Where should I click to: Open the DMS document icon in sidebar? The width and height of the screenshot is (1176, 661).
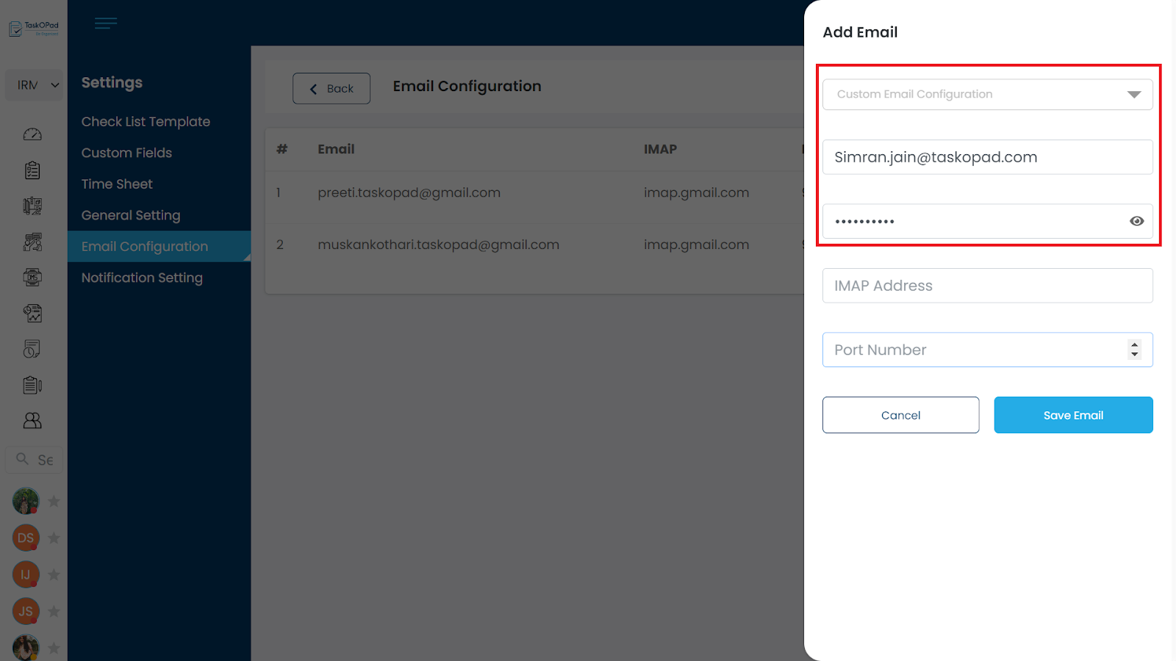(x=32, y=278)
